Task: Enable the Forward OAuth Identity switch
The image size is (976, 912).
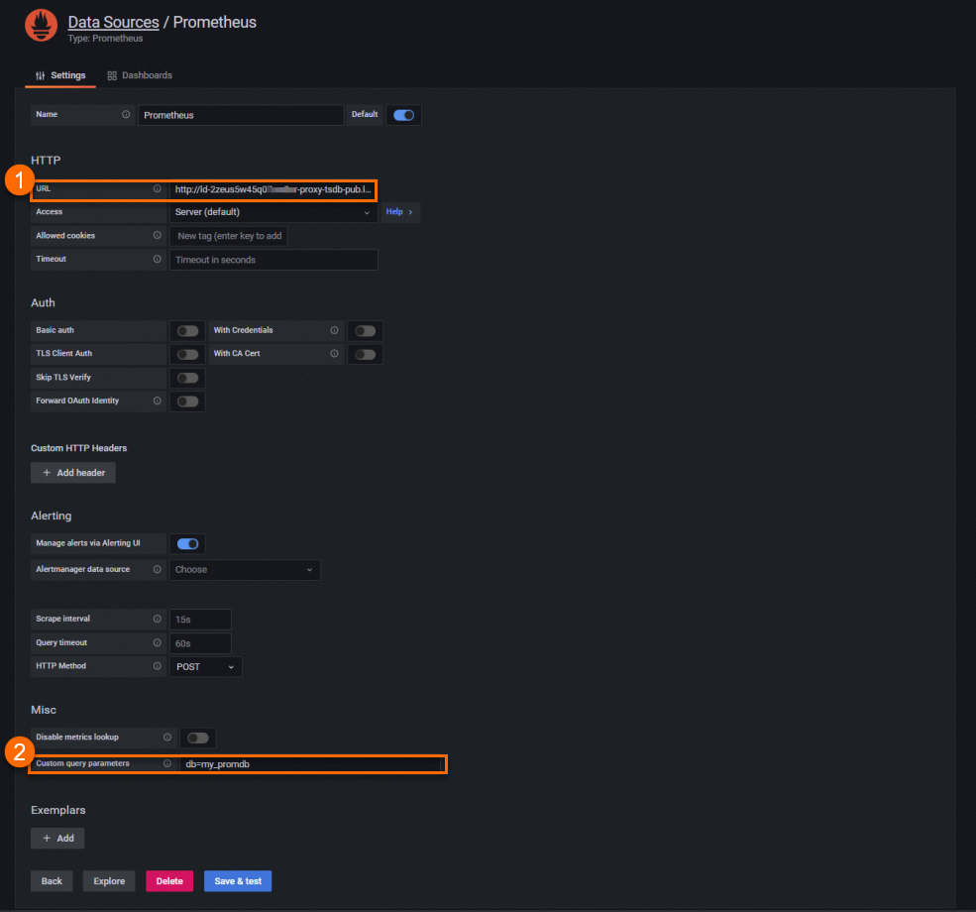Action: pyautogui.click(x=187, y=401)
